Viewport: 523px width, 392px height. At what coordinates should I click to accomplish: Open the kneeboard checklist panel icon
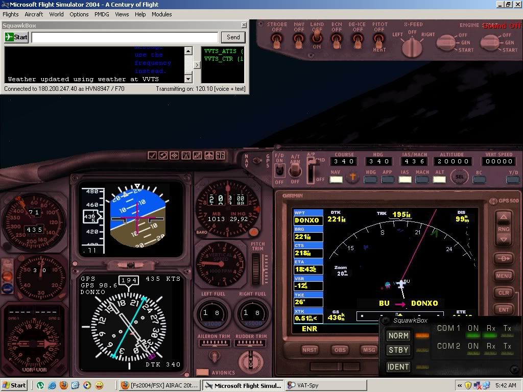pyautogui.click(x=152, y=155)
